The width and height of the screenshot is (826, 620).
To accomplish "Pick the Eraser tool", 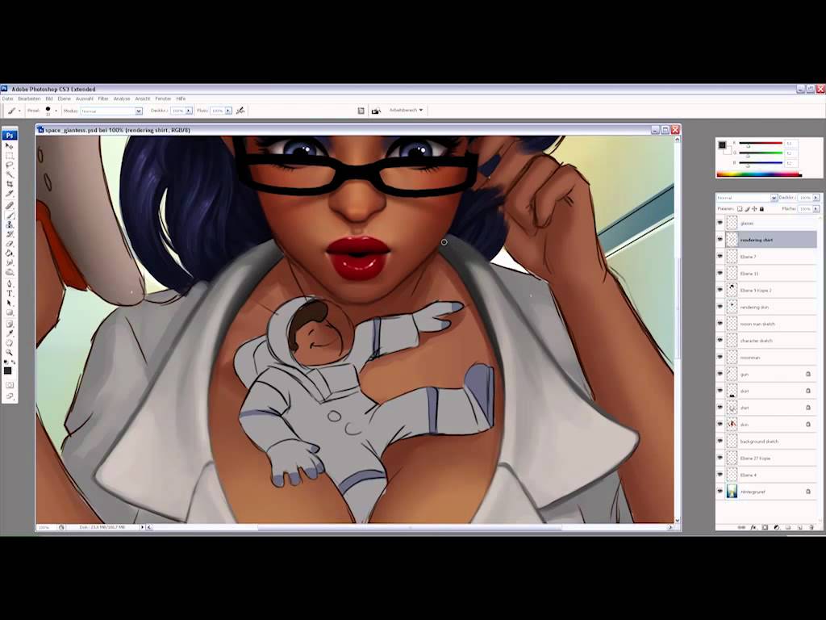I will (x=10, y=244).
